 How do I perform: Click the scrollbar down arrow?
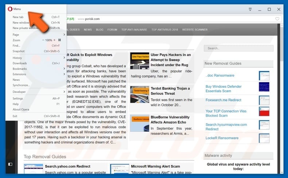click(x=281, y=172)
